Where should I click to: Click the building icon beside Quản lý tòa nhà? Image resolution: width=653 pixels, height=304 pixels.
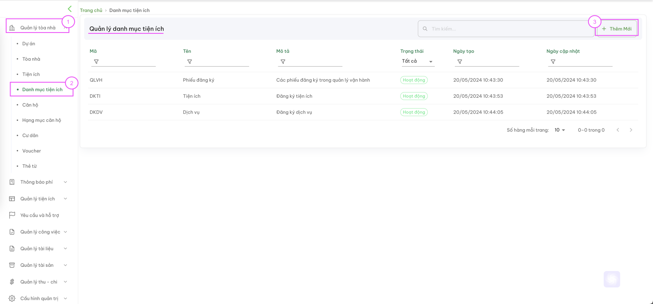(12, 28)
